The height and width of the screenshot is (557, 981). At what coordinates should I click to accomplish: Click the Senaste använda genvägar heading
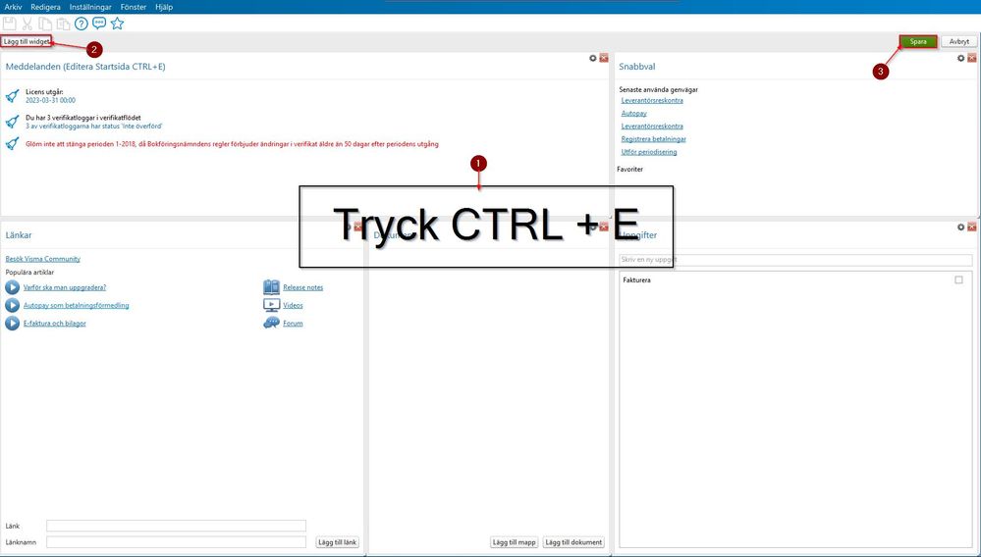click(658, 90)
